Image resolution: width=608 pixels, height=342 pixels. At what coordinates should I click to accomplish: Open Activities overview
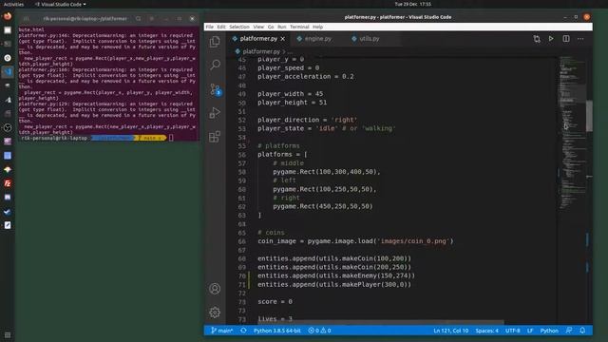(14, 4)
